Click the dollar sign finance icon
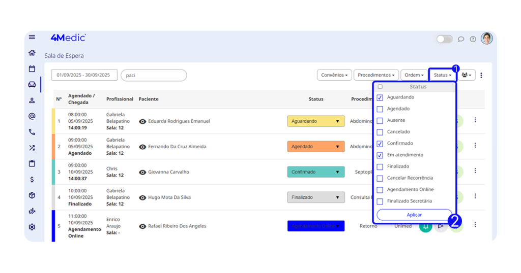This screenshot has height=273, width=521. [x=32, y=179]
